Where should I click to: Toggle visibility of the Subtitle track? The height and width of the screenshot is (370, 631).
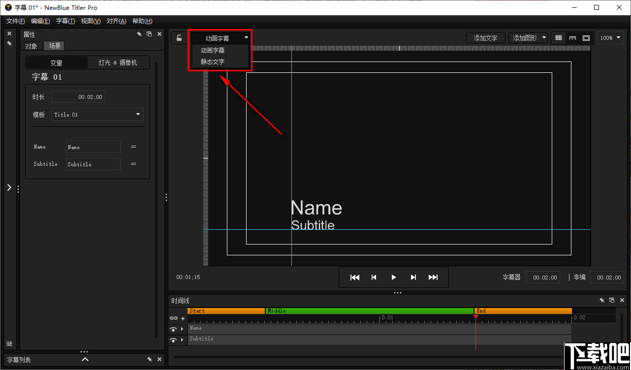[173, 339]
